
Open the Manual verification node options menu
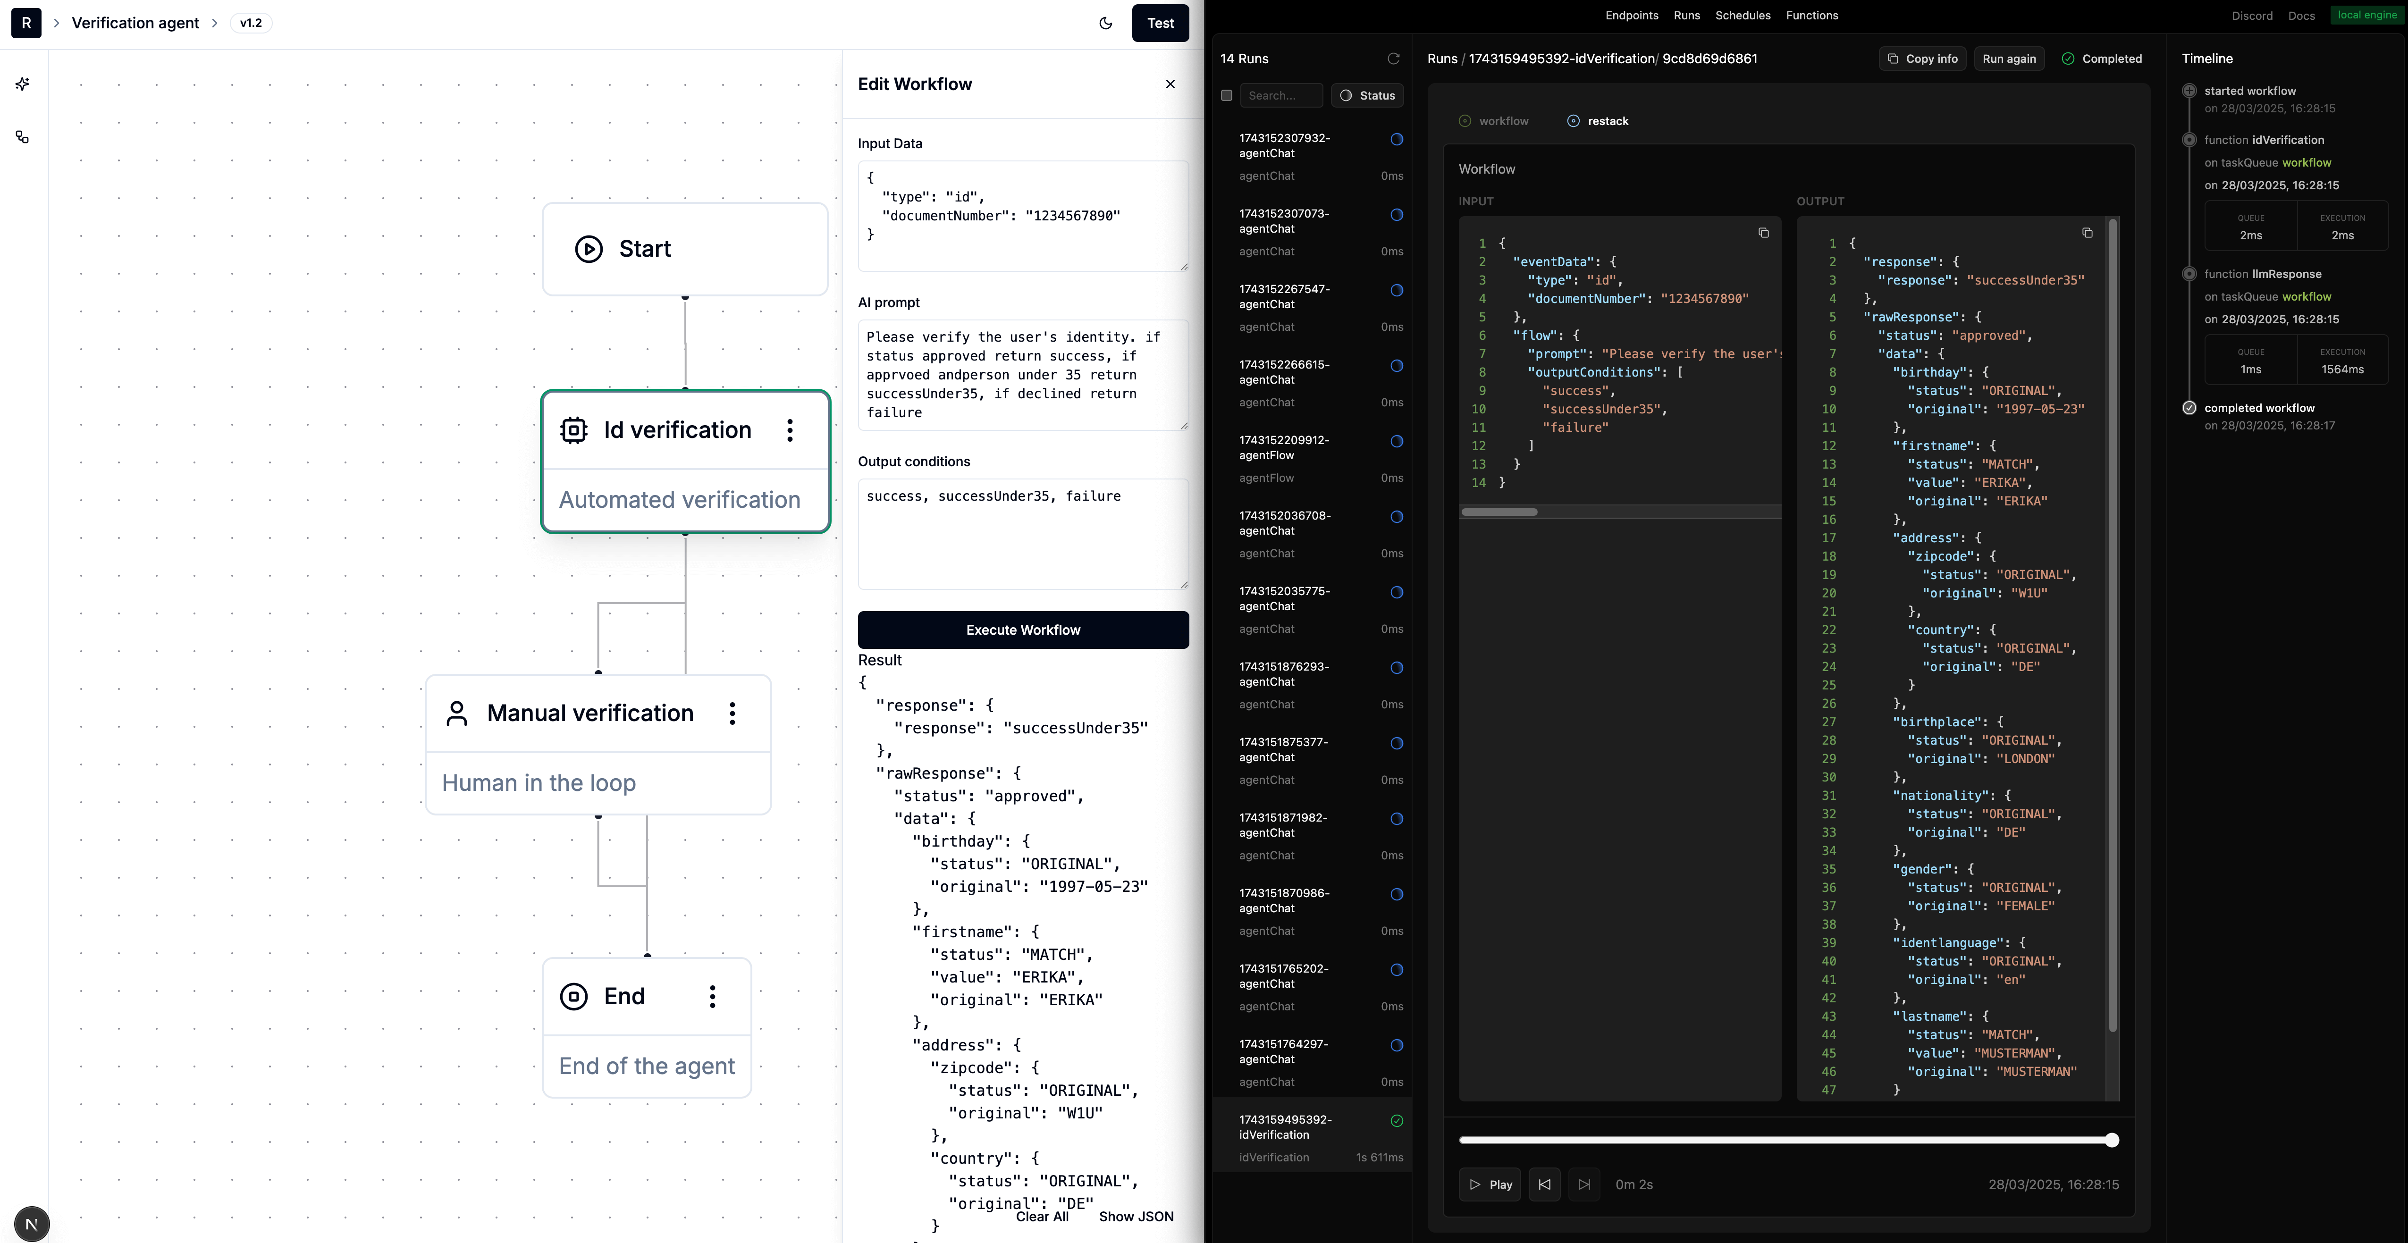click(733, 713)
